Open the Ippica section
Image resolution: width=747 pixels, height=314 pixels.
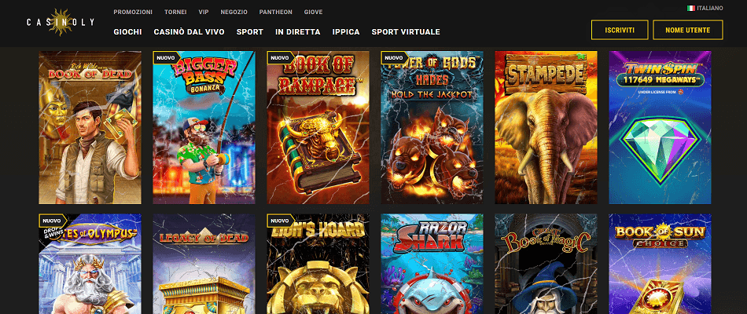346,32
